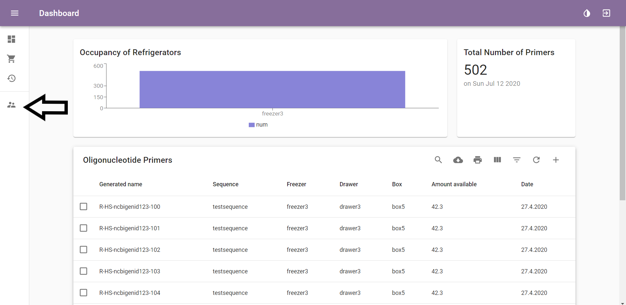
Task: Open the filter table icon
Action: [x=517, y=160]
